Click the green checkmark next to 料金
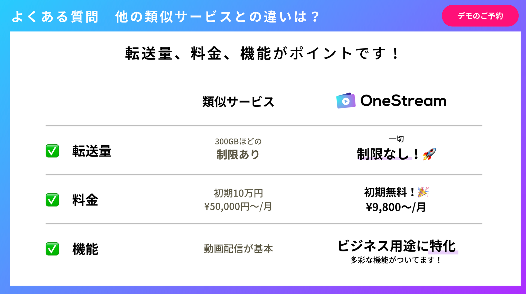The image size is (526, 294). pyautogui.click(x=52, y=200)
